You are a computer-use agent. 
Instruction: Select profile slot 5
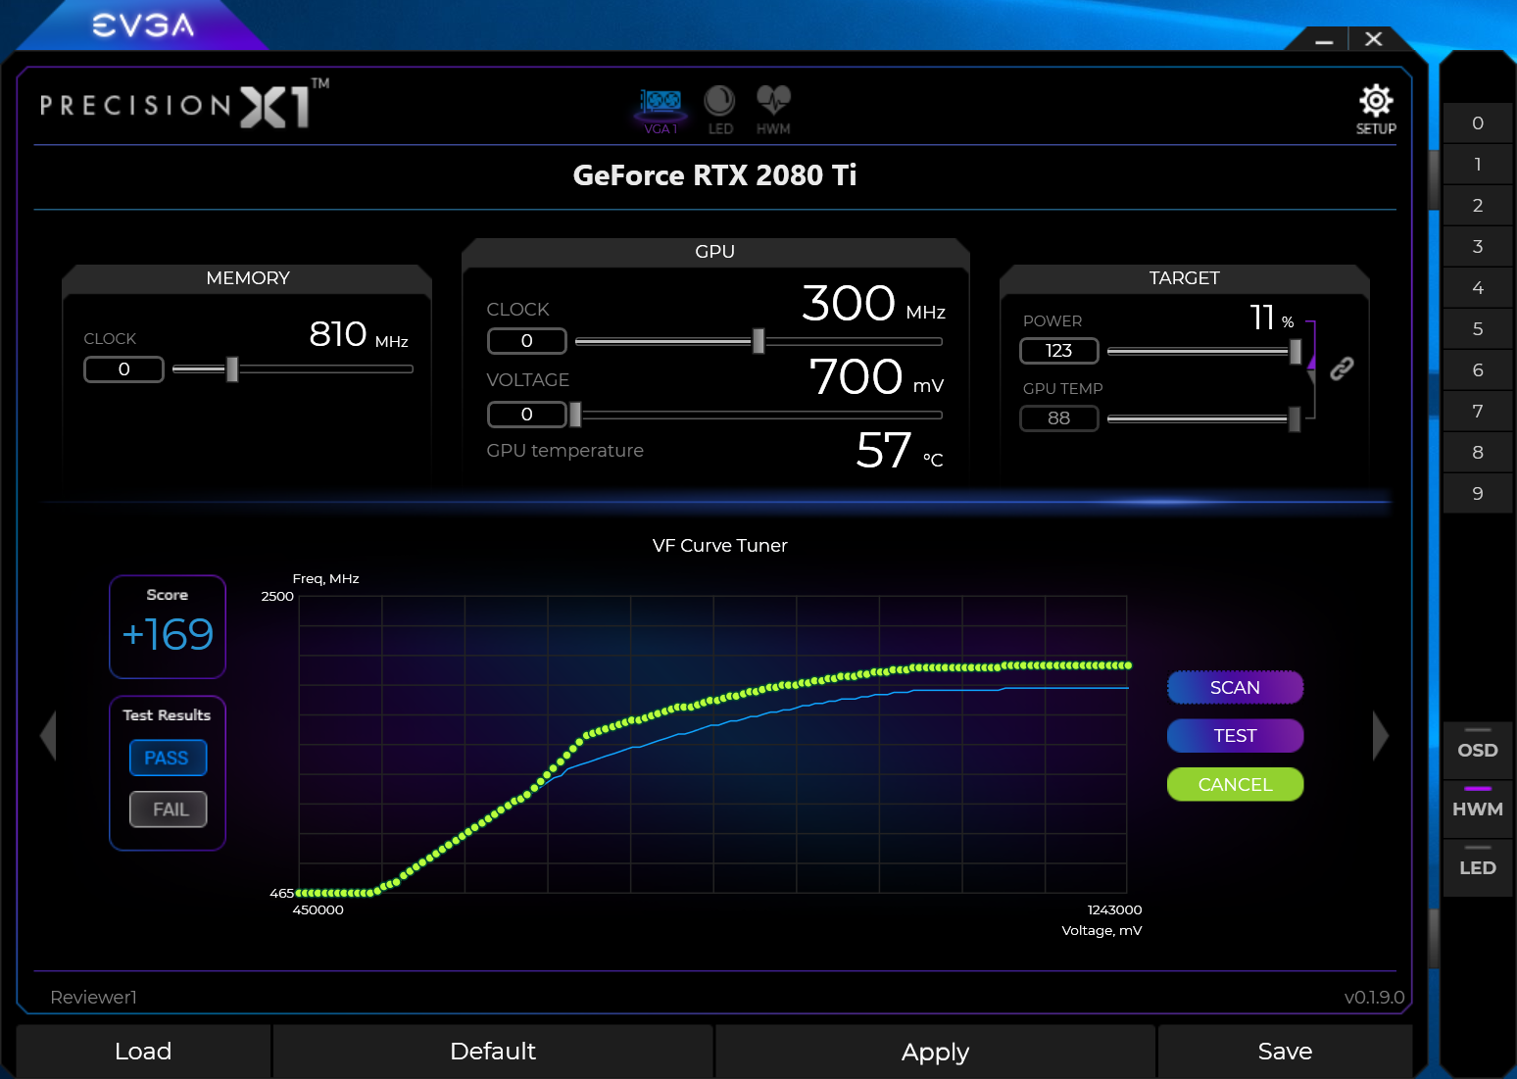(1478, 329)
